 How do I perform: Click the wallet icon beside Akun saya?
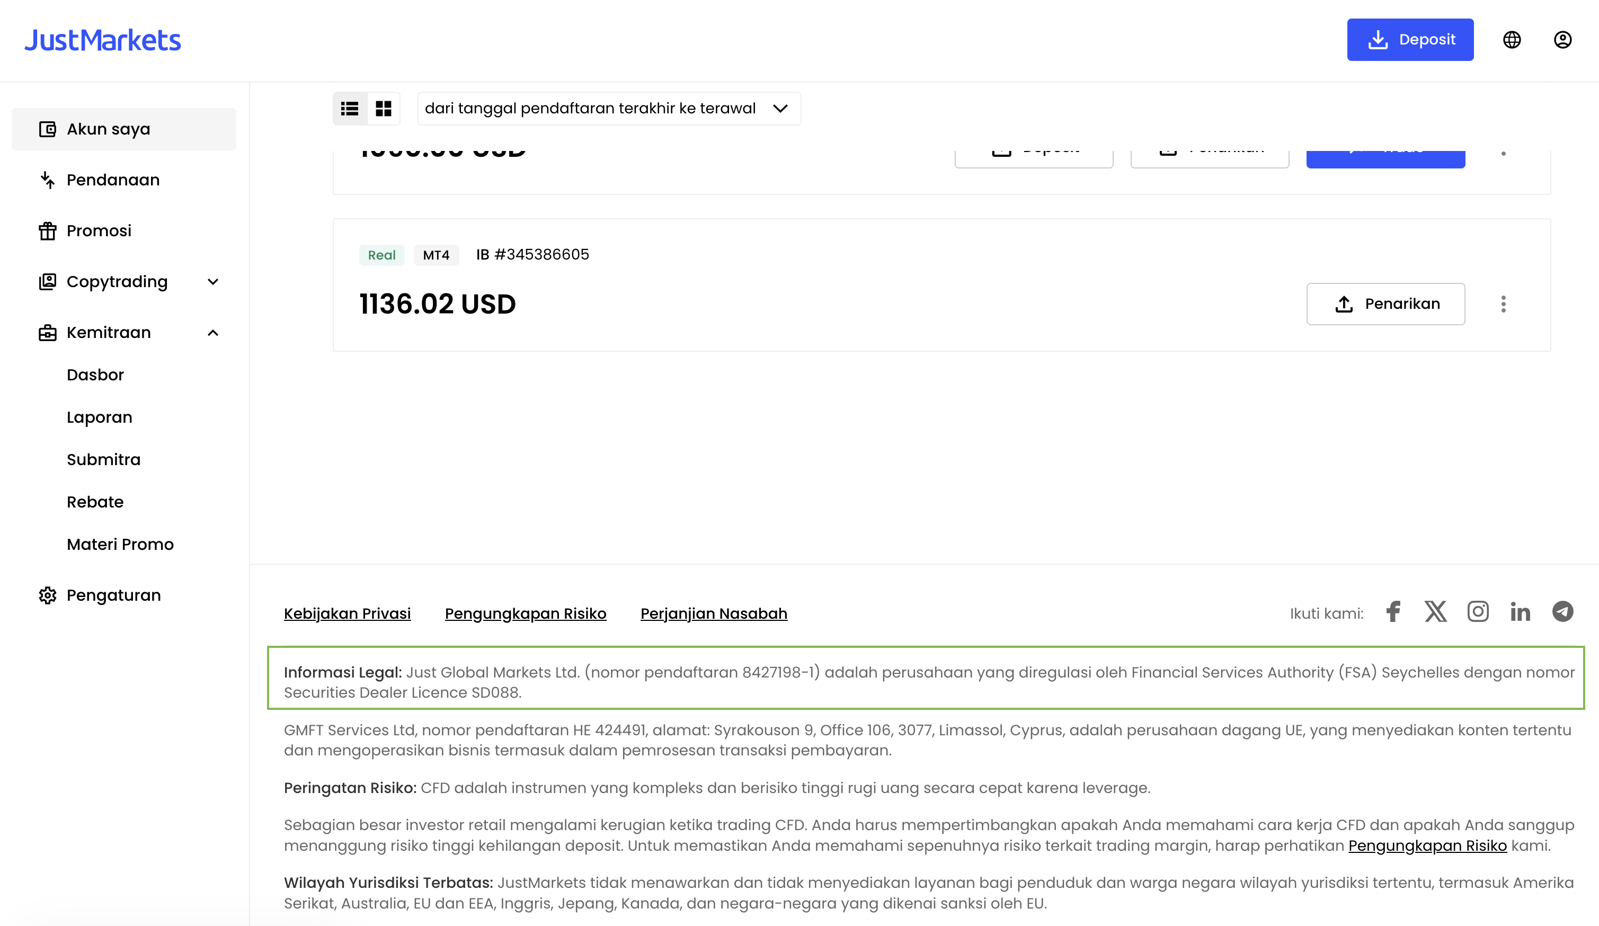pos(48,129)
